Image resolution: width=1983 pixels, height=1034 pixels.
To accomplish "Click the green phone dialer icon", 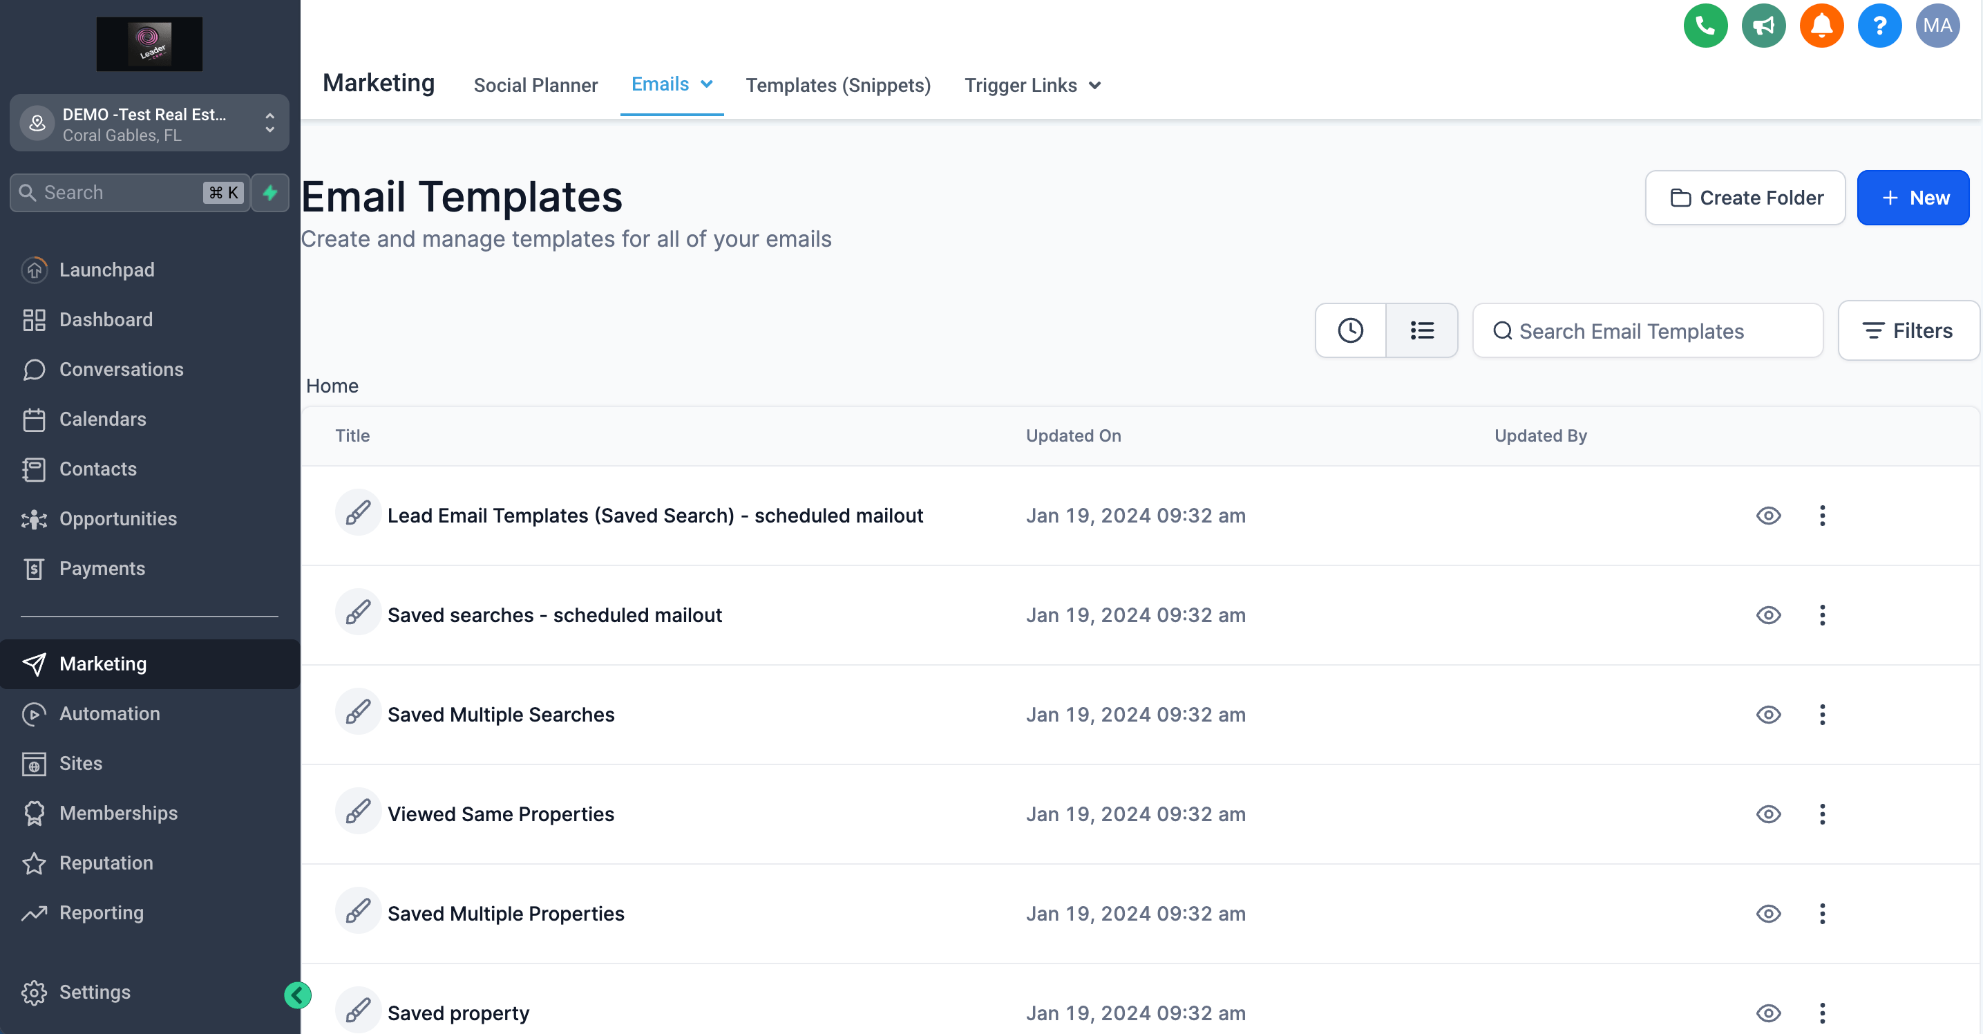I will 1705,26.
